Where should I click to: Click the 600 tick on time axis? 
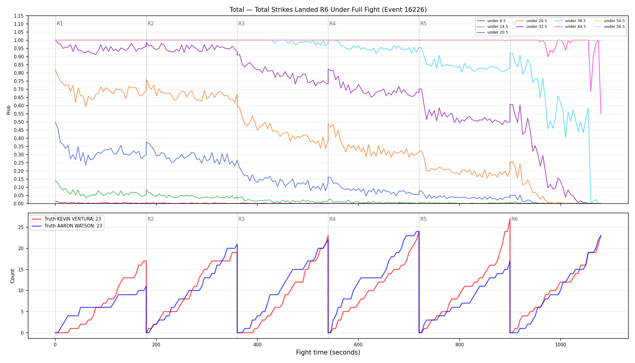pos(358,345)
